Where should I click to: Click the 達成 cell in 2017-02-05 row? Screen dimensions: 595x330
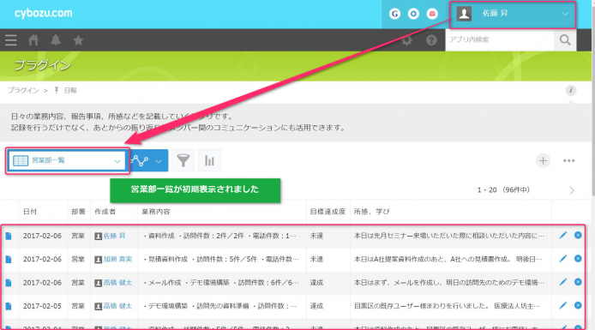click(x=316, y=306)
